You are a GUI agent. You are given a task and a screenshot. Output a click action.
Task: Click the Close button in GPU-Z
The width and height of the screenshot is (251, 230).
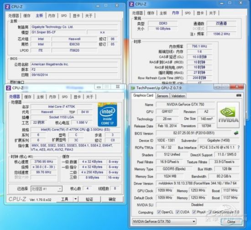point(231,222)
